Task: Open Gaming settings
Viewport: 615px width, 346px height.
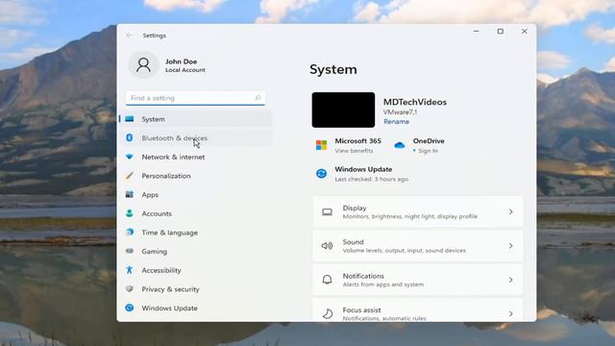Action: pos(195,251)
